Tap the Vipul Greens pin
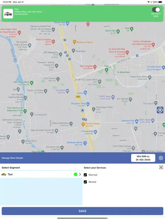Image resolution: width=165 pixels, height=220 pixels. click(58, 79)
